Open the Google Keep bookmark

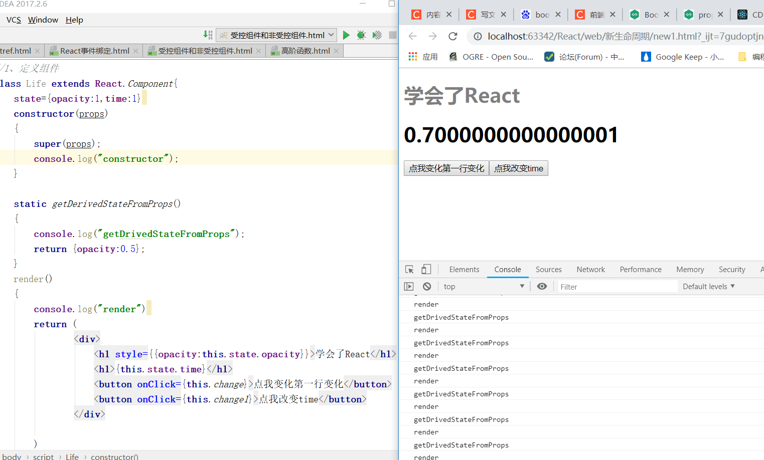point(683,57)
